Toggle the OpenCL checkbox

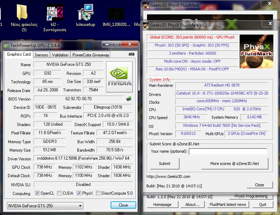pos(37,193)
